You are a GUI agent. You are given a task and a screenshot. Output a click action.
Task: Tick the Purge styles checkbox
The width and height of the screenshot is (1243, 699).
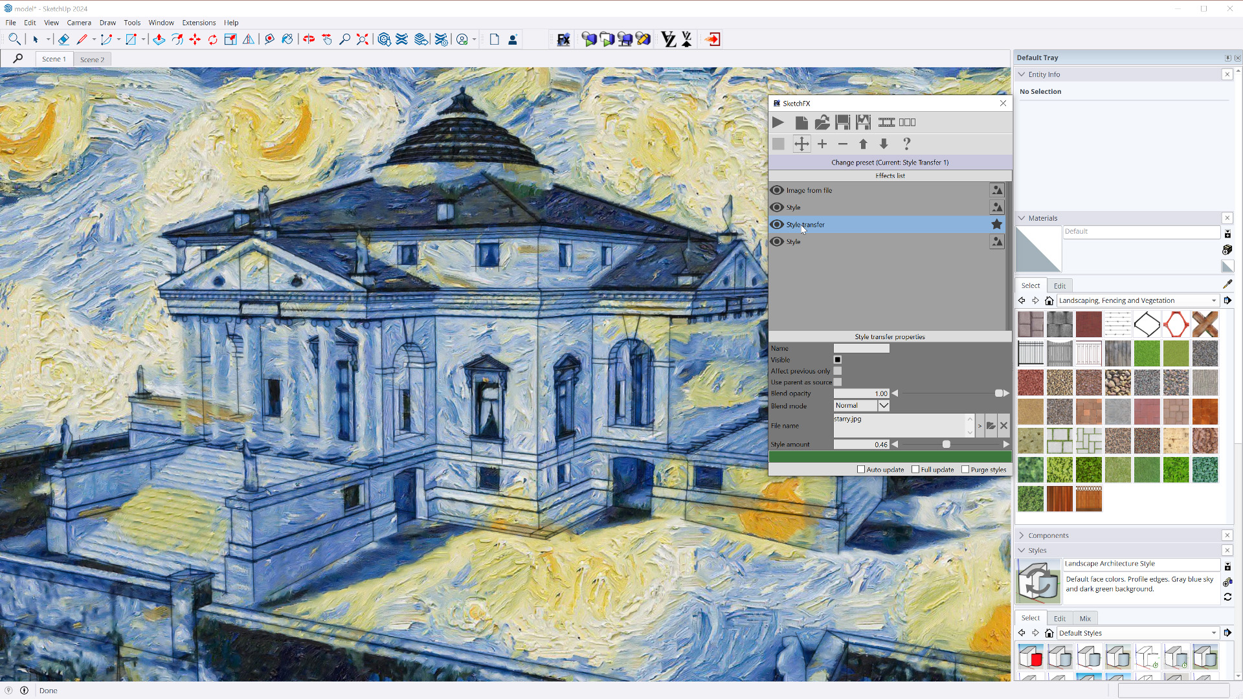[x=965, y=470]
